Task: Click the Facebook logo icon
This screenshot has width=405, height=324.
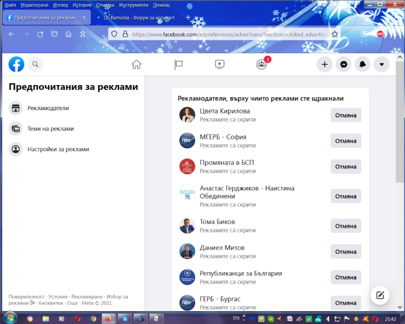Action: point(16,64)
